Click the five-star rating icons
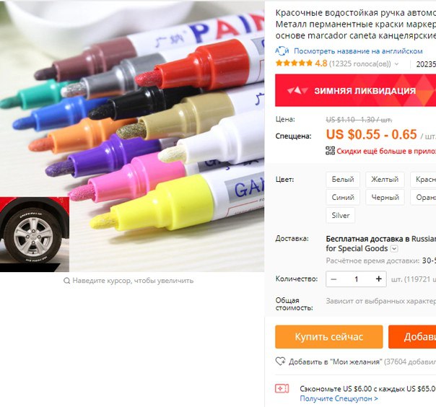 click(x=294, y=64)
